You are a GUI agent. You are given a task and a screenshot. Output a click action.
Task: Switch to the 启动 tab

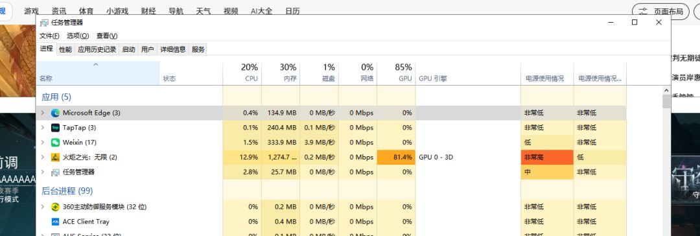pos(128,50)
